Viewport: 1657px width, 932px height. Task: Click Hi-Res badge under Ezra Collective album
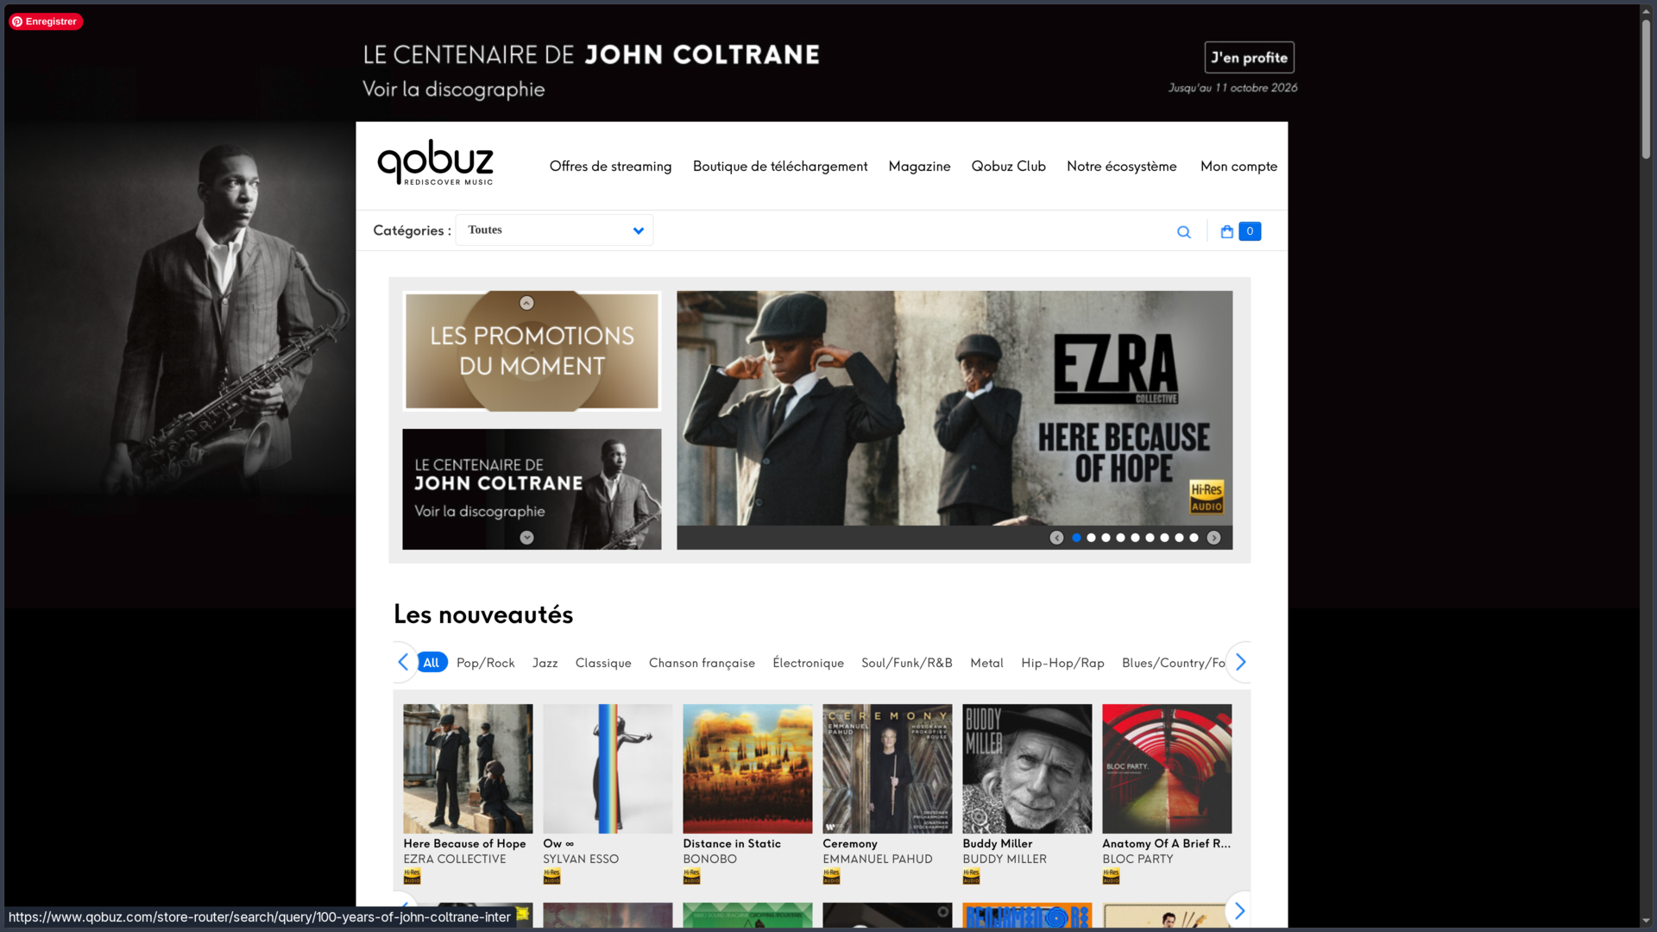(412, 877)
